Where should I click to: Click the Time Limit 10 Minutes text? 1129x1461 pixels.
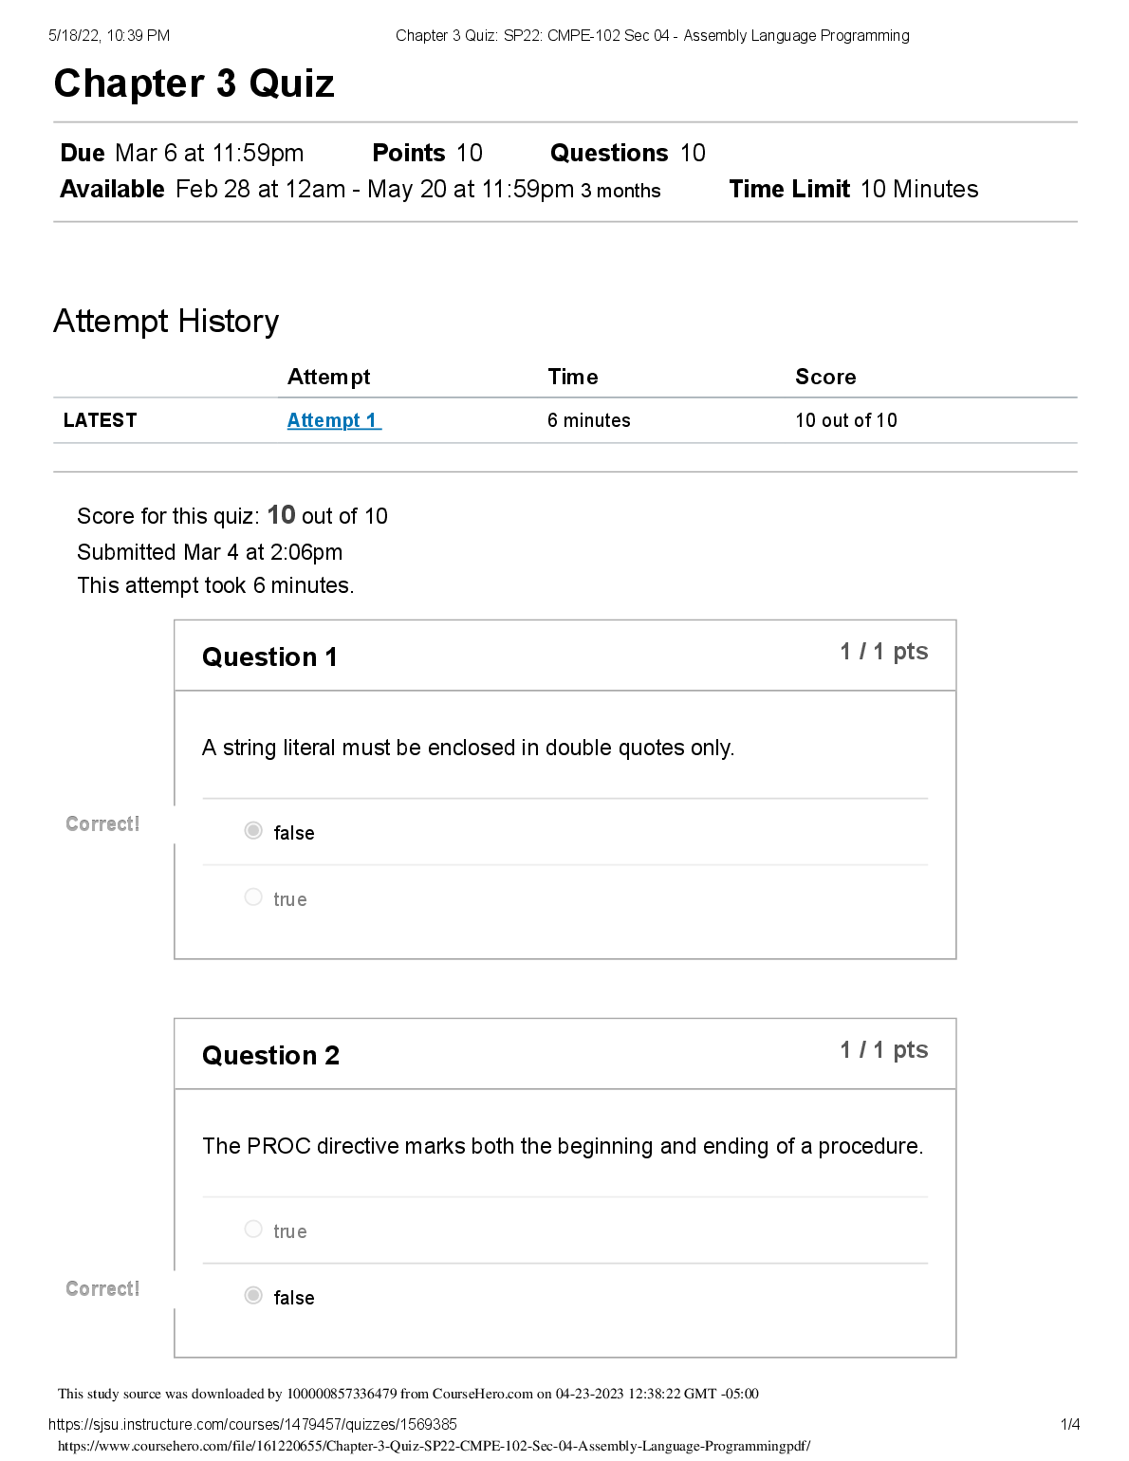[x=853, y=189]
